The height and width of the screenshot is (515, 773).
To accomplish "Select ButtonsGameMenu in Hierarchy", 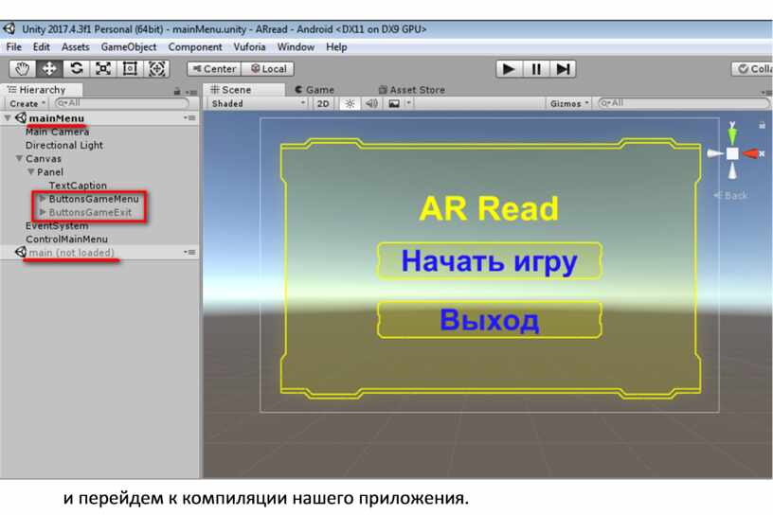I will pyautogui.click(x=94, y=199).
